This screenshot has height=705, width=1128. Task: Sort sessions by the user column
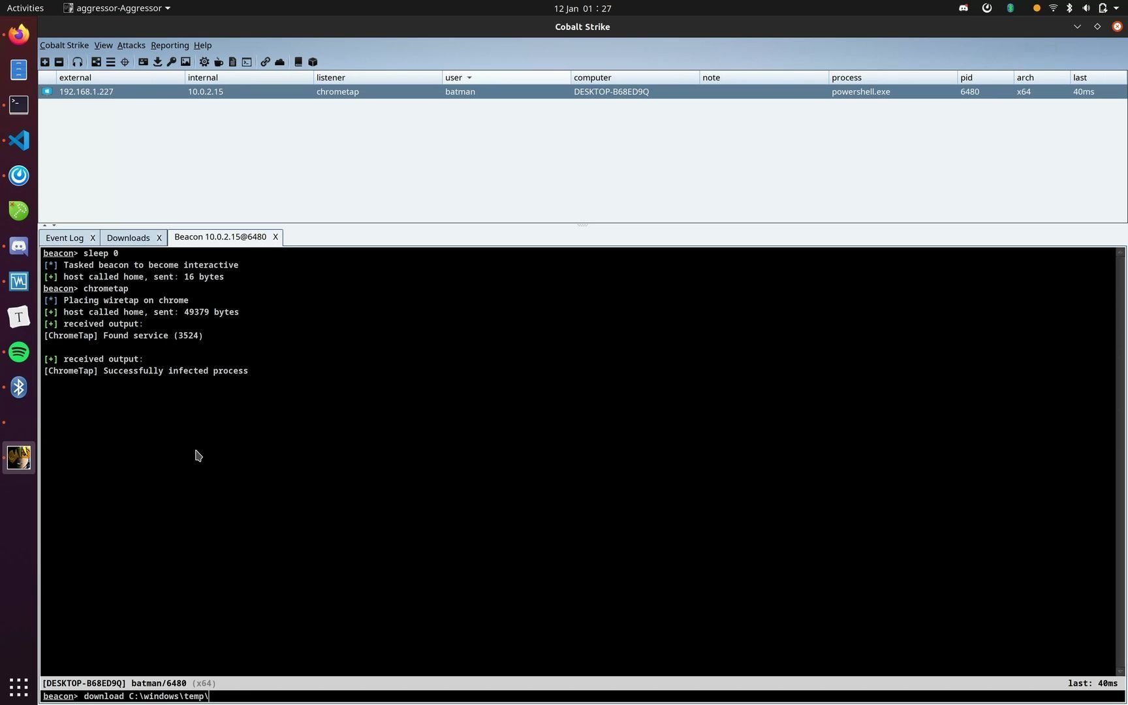pos(506,77)
